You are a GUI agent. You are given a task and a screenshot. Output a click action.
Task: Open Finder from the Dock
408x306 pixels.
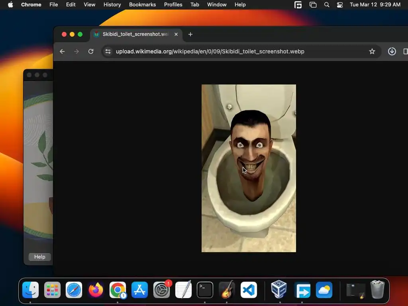click(x=30, y=290)
